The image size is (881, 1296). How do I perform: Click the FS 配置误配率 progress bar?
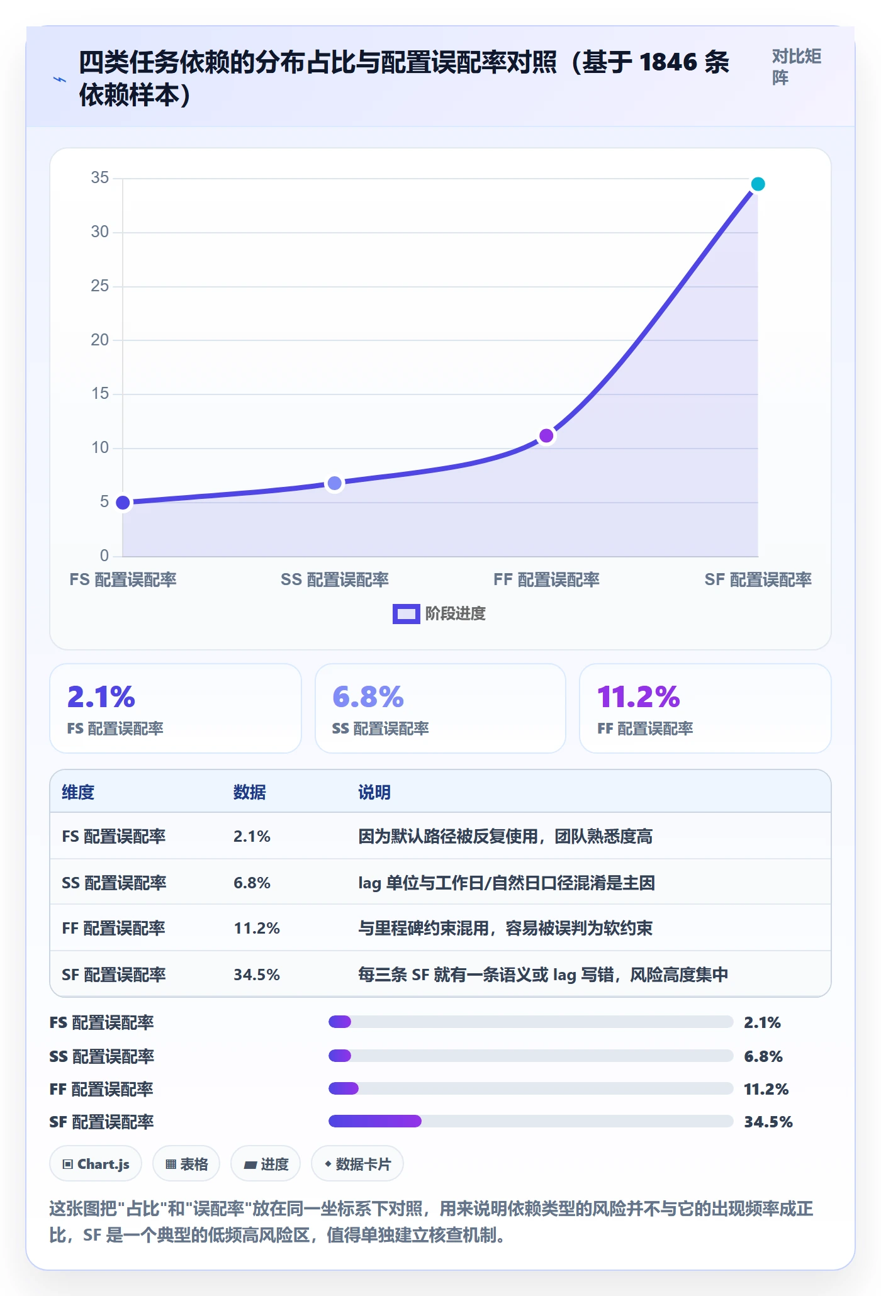[530, 1022]
